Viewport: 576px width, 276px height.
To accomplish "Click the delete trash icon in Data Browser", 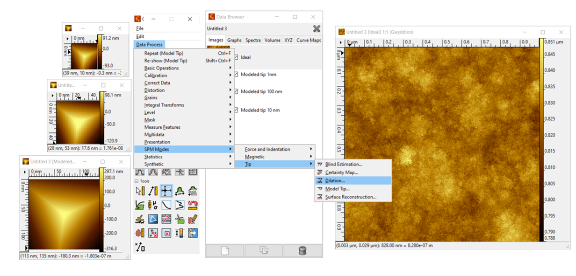I will click(x=302, y=251).
